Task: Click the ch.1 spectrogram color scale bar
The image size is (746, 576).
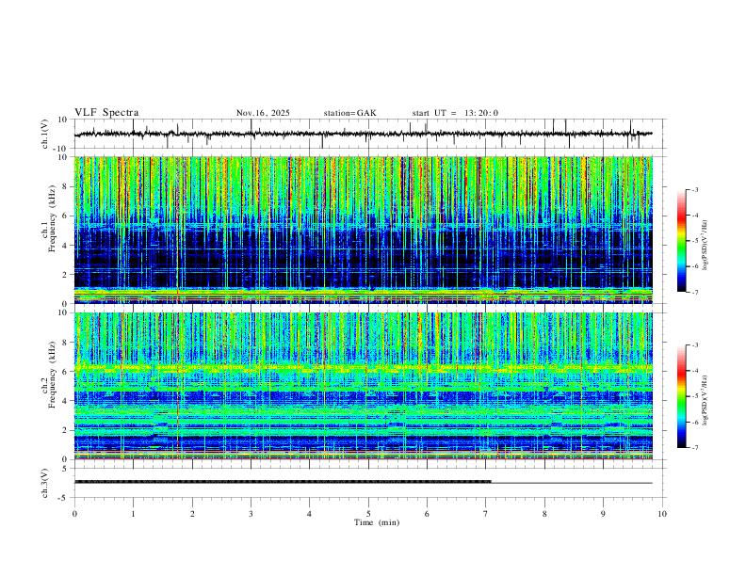Action: point(682,241)
